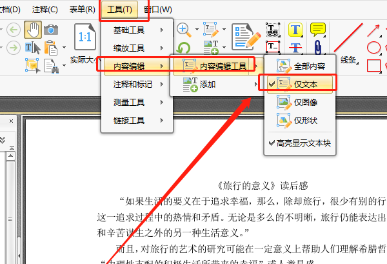Click the Paste clipboard icon

(x=51, y=48)
